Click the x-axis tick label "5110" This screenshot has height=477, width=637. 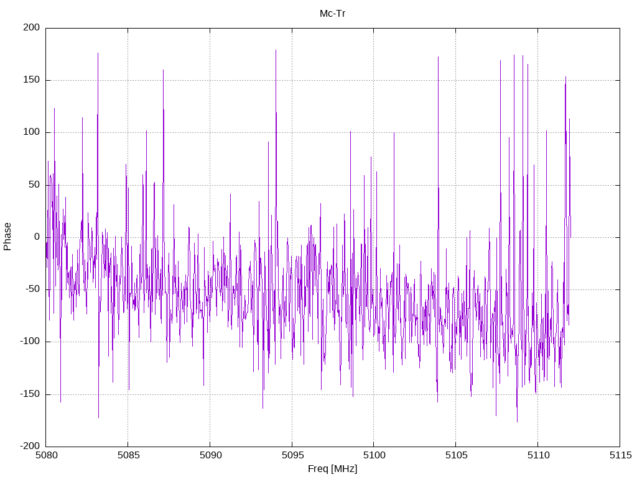(x=538, y=455)
